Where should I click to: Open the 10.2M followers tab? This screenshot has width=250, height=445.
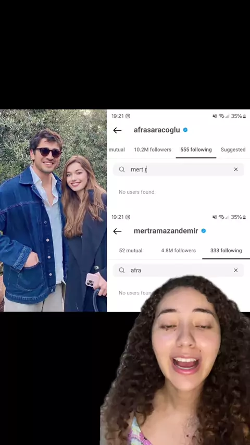click(153, 150)
